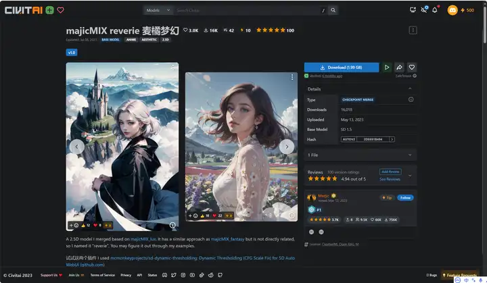Image resolution: width=487 pixels, height=283 pixels.
Task: Open the chat messages icon in header
Action: (413, 10)
